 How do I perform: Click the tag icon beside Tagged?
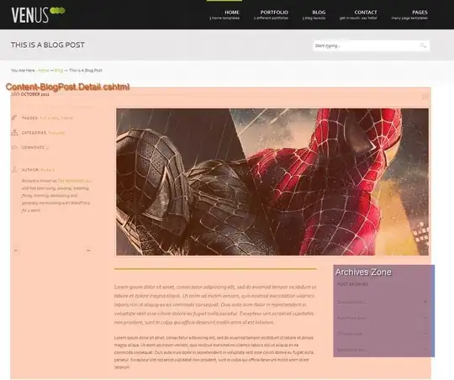(14, 118)
